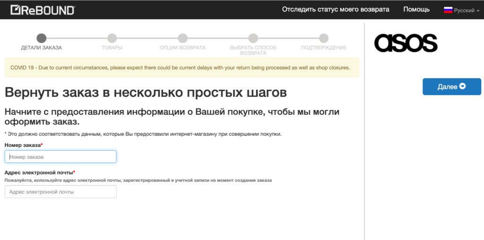The image size is (484, 240).
Task: Select the Подтверждение step label
Action: (x=324, y=48)
